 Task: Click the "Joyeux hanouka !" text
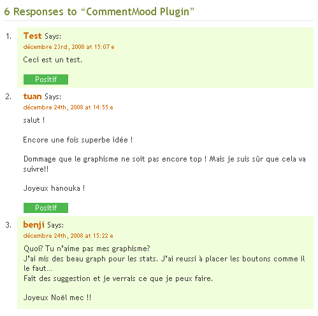54,188
